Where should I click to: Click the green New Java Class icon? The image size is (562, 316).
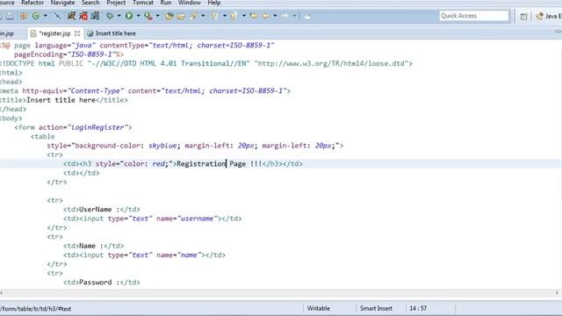[36, 16]
